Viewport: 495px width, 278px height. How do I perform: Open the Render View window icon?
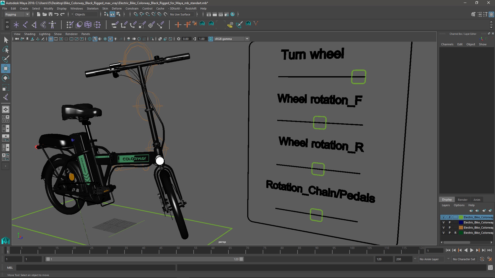[x=209, y=14]
